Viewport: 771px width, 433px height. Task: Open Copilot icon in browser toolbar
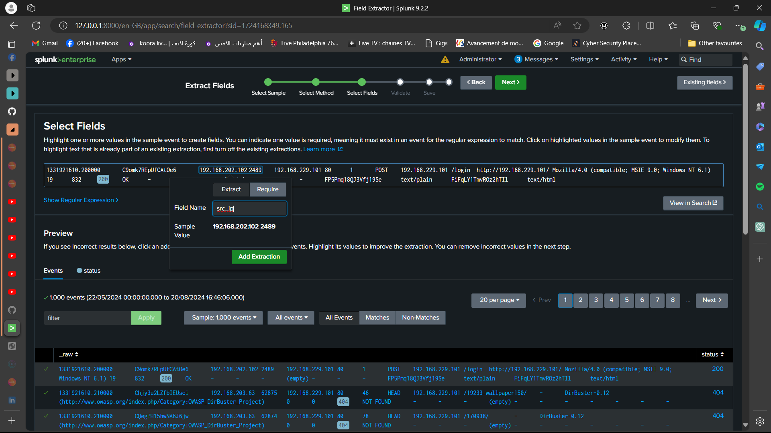coord(760,26)
